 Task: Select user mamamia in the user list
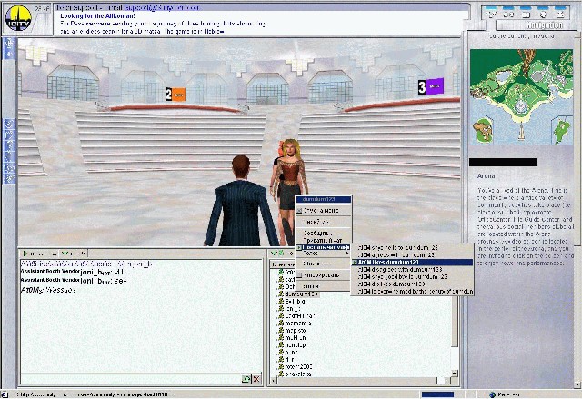click(297, 324)
